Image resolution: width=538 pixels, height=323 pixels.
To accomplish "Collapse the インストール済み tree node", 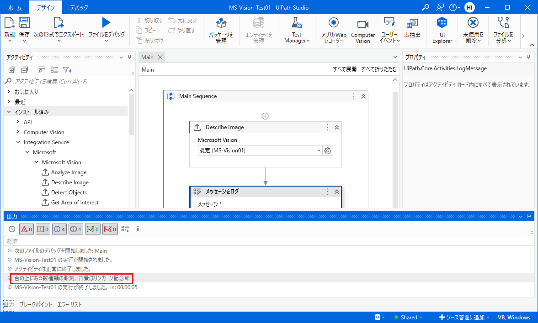I will 9,112.
